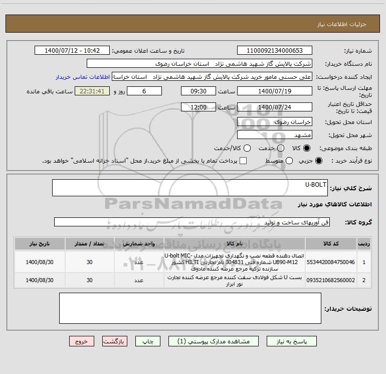The width and height of the screenshot is (386, 374).
Task: Select the خدمت radio button
Action: [x=281, y=148]
